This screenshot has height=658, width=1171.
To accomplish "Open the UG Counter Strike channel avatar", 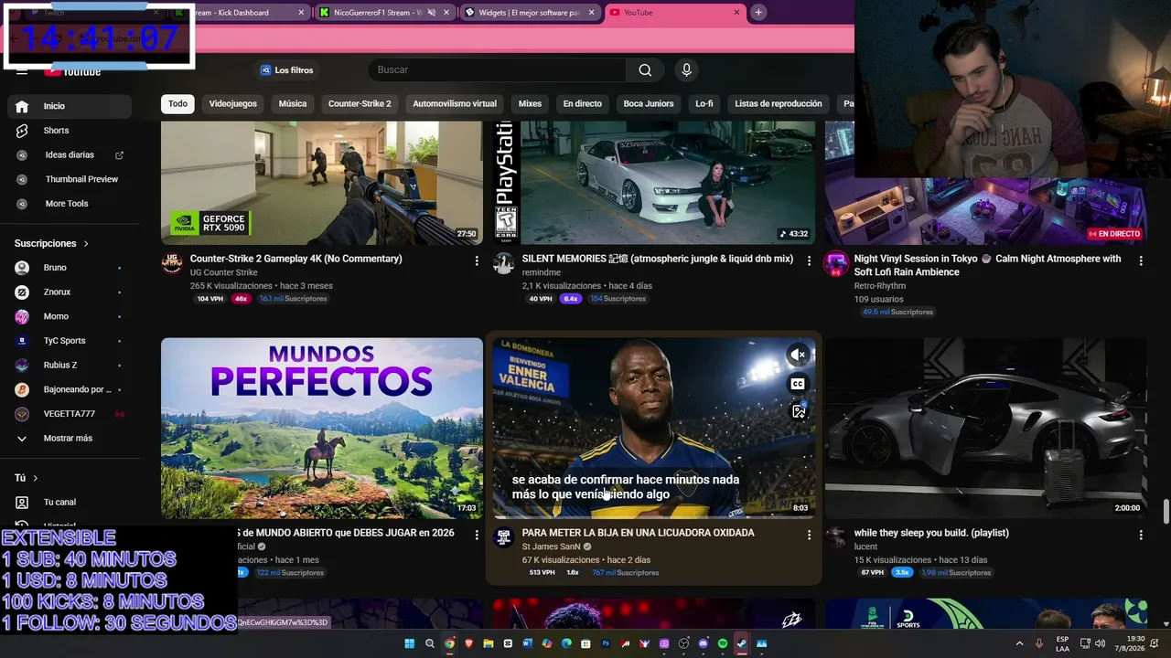I will (172, 263).
